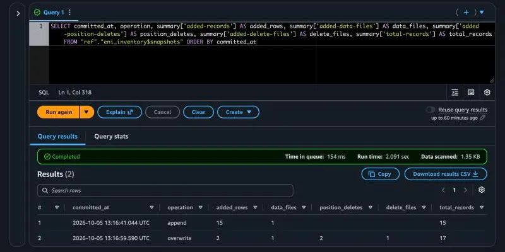505x252 pixels.
Task: Go to previous results page
Action: 443,190
